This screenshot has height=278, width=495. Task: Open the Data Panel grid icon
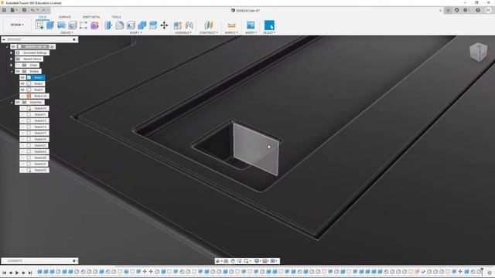click(x=4, y=10)
